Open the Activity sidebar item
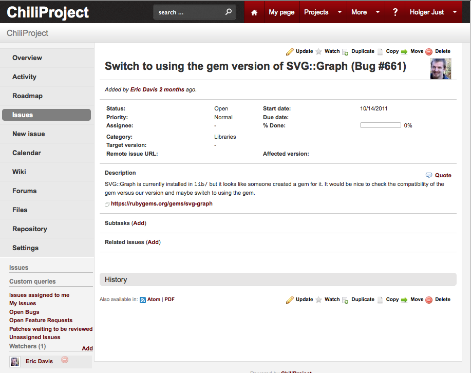The width and height of the screenshot is (471, 373). pyautogui.click(x=47, y=77)
